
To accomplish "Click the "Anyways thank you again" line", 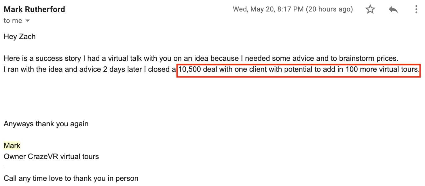I will (46, 124).
